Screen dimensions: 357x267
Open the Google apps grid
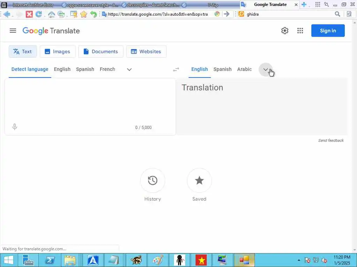[x=300, y=31]
